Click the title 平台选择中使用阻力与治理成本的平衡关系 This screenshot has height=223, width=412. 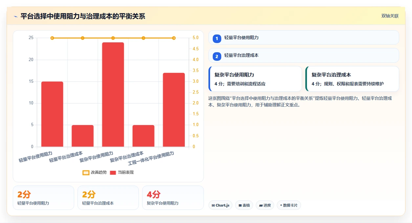83,16
